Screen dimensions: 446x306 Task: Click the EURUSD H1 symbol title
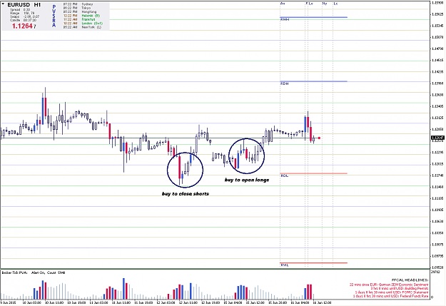click(x=24, y=5)
